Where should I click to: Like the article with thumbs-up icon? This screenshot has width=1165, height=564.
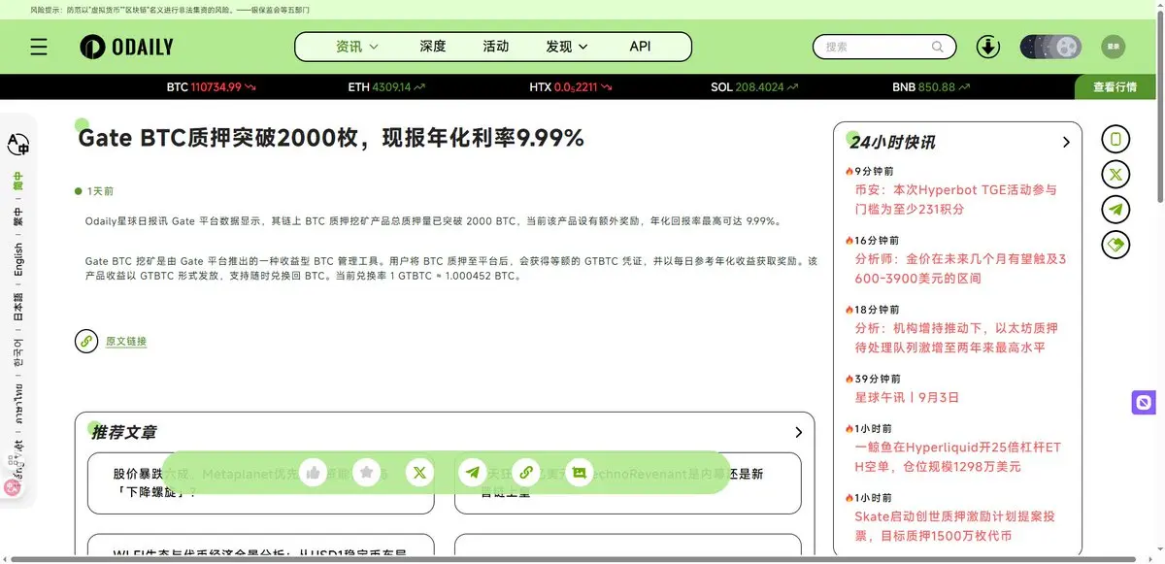point(313,473)
